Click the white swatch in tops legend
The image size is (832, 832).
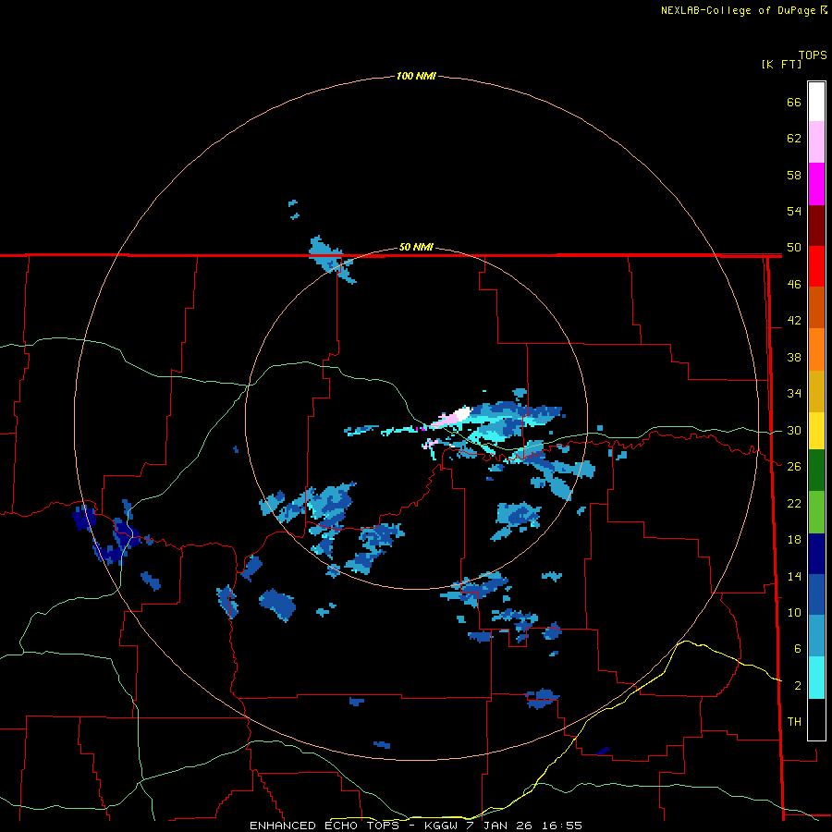pyautogui.click(x=816, y=102)
